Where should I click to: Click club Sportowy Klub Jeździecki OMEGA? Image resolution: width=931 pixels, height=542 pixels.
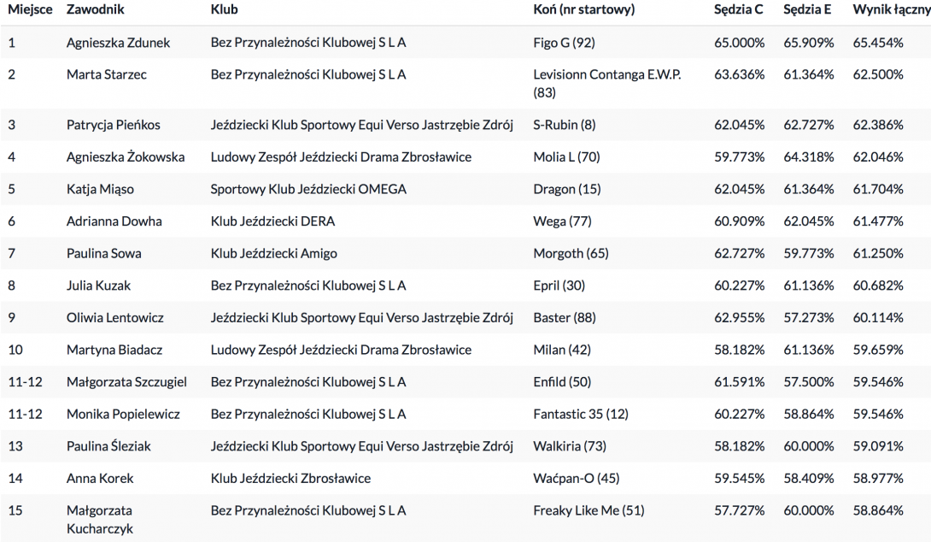(308, 189)
